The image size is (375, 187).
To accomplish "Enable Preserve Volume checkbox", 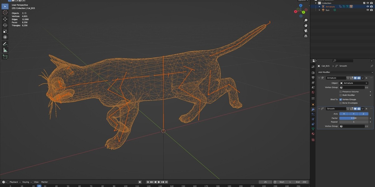I will [x=341, y=92].
